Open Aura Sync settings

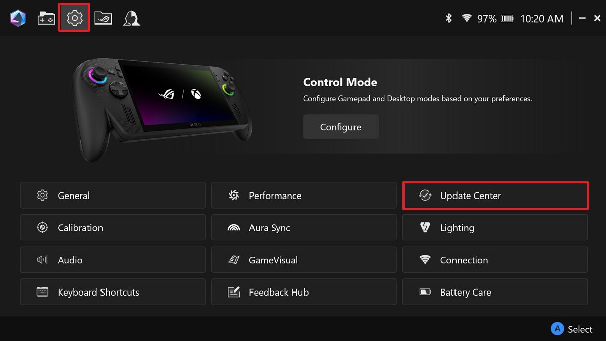(304, 228)
